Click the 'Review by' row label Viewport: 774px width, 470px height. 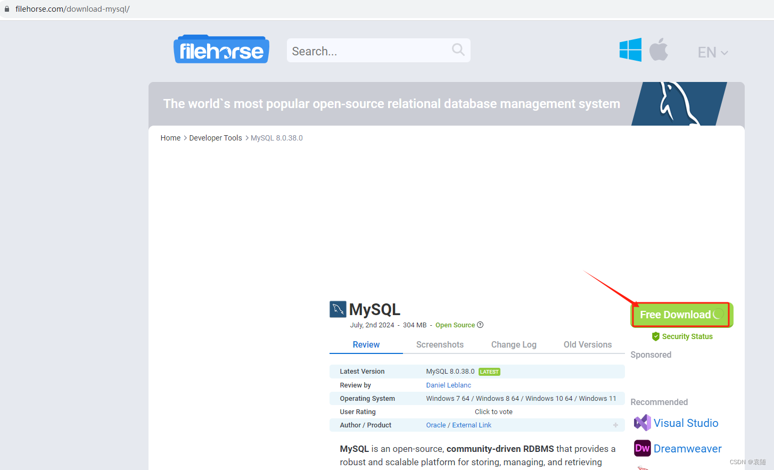pos(356,385)
